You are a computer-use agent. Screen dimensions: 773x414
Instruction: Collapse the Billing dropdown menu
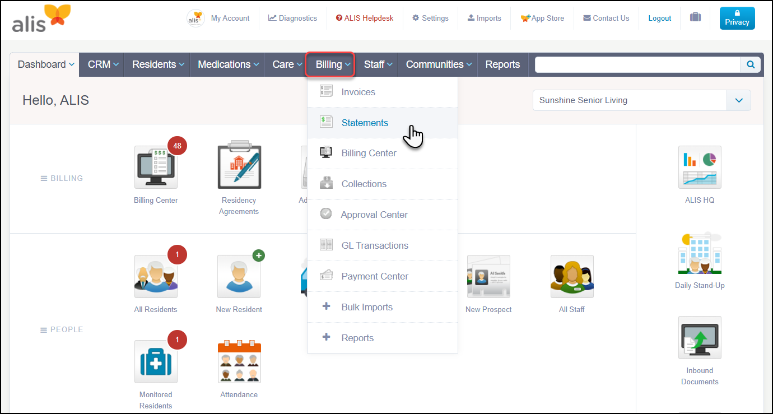point(330,64)
